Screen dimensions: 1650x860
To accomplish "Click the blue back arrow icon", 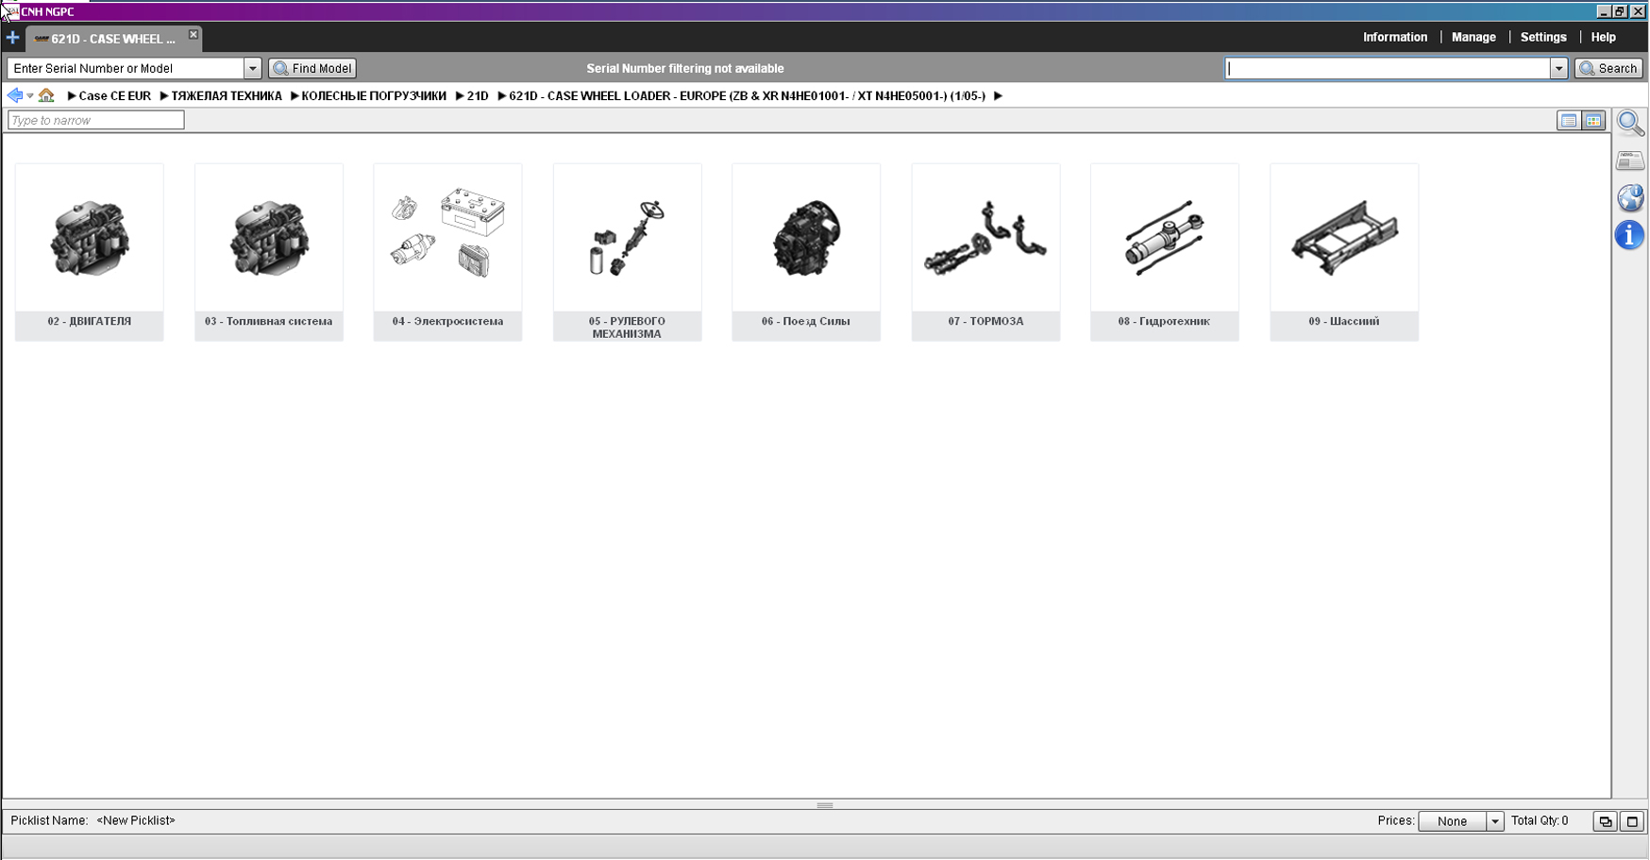I will pyautogui.click(x=14, y=95).
